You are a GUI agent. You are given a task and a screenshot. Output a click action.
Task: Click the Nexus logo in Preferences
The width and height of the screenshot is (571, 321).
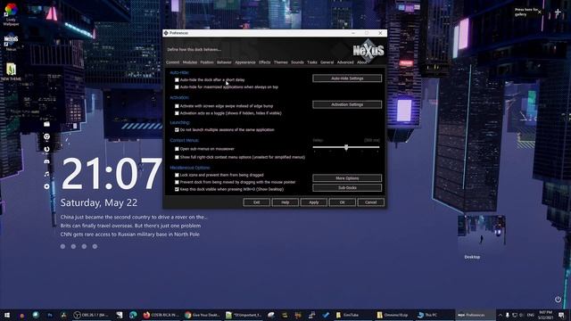368,51
